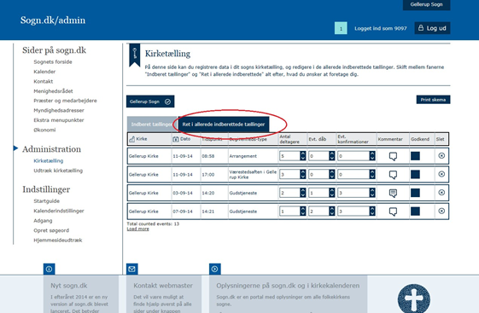Click the key bookmark icon beside Kirketælling
This screenshot has width=479, height=313.
tap(134, 55)
